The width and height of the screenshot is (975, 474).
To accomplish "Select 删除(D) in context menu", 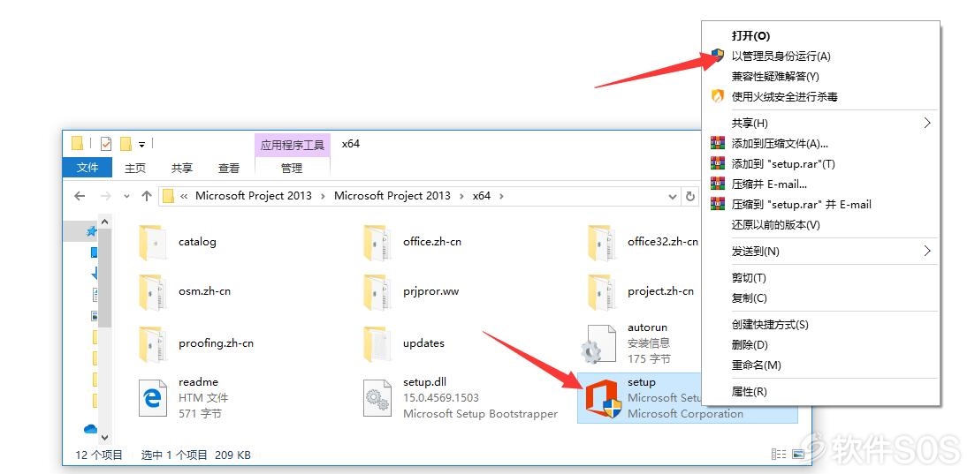I will 821,345.
